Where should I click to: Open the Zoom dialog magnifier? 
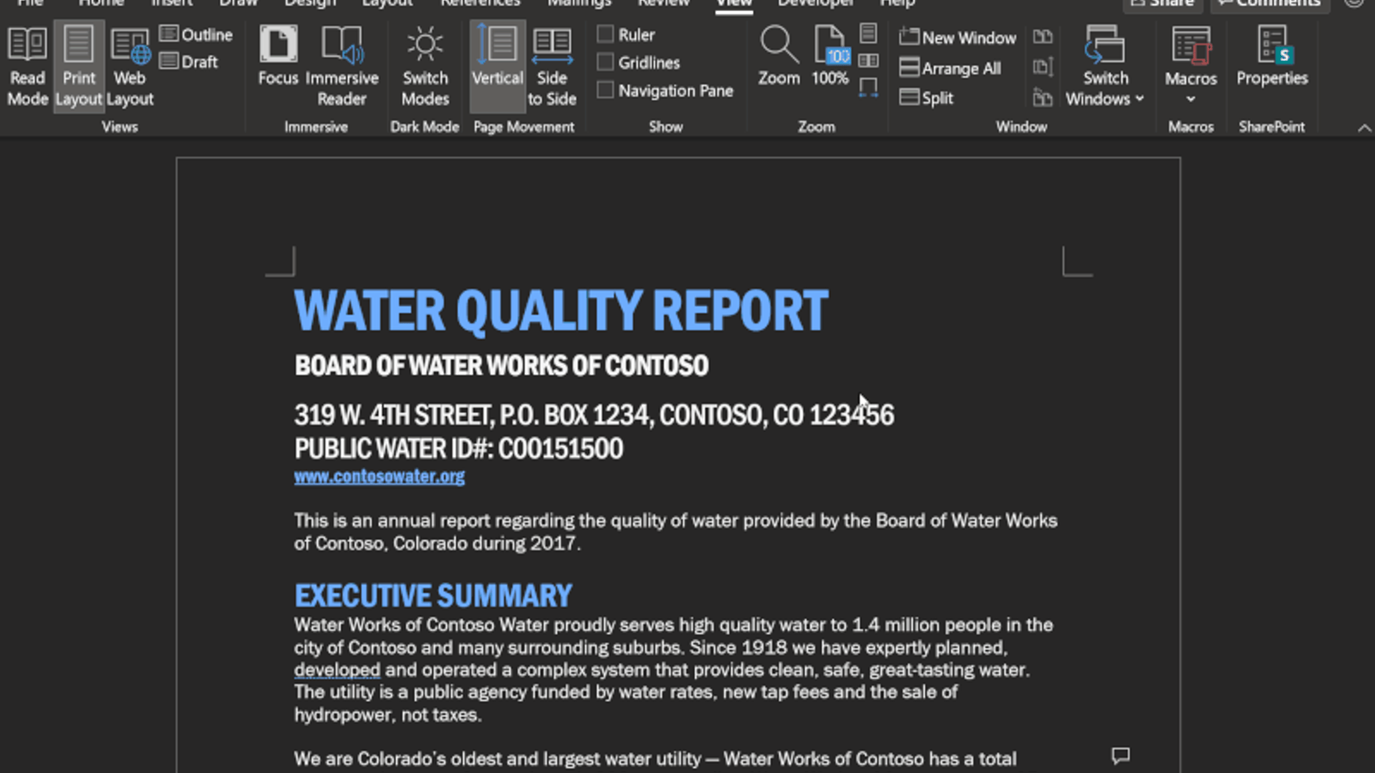click(779, 57)
